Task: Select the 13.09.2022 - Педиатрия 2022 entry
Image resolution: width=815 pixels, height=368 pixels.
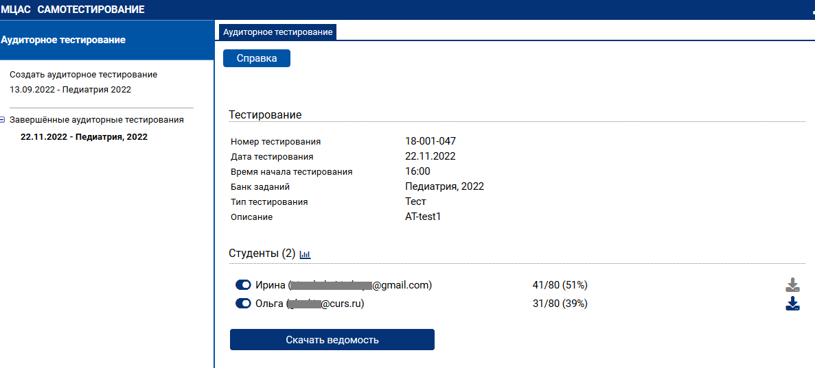Action: click(70, 89)
